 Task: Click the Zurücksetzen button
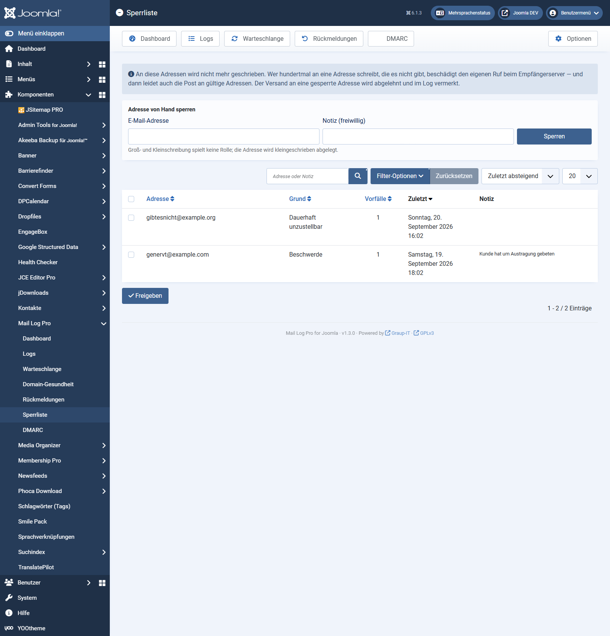pos(454,176)
